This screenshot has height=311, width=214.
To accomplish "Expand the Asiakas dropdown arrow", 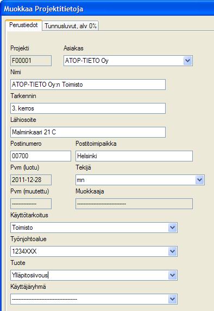I will [x=187, y=61].
